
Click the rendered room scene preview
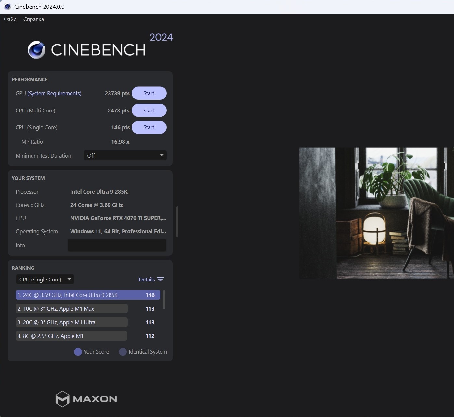(376, 213)
